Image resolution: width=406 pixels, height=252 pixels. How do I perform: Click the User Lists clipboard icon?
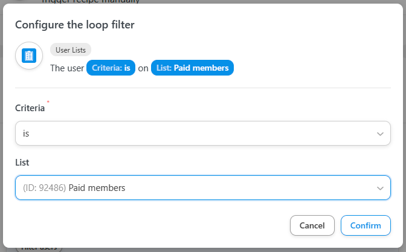[29, 56]
